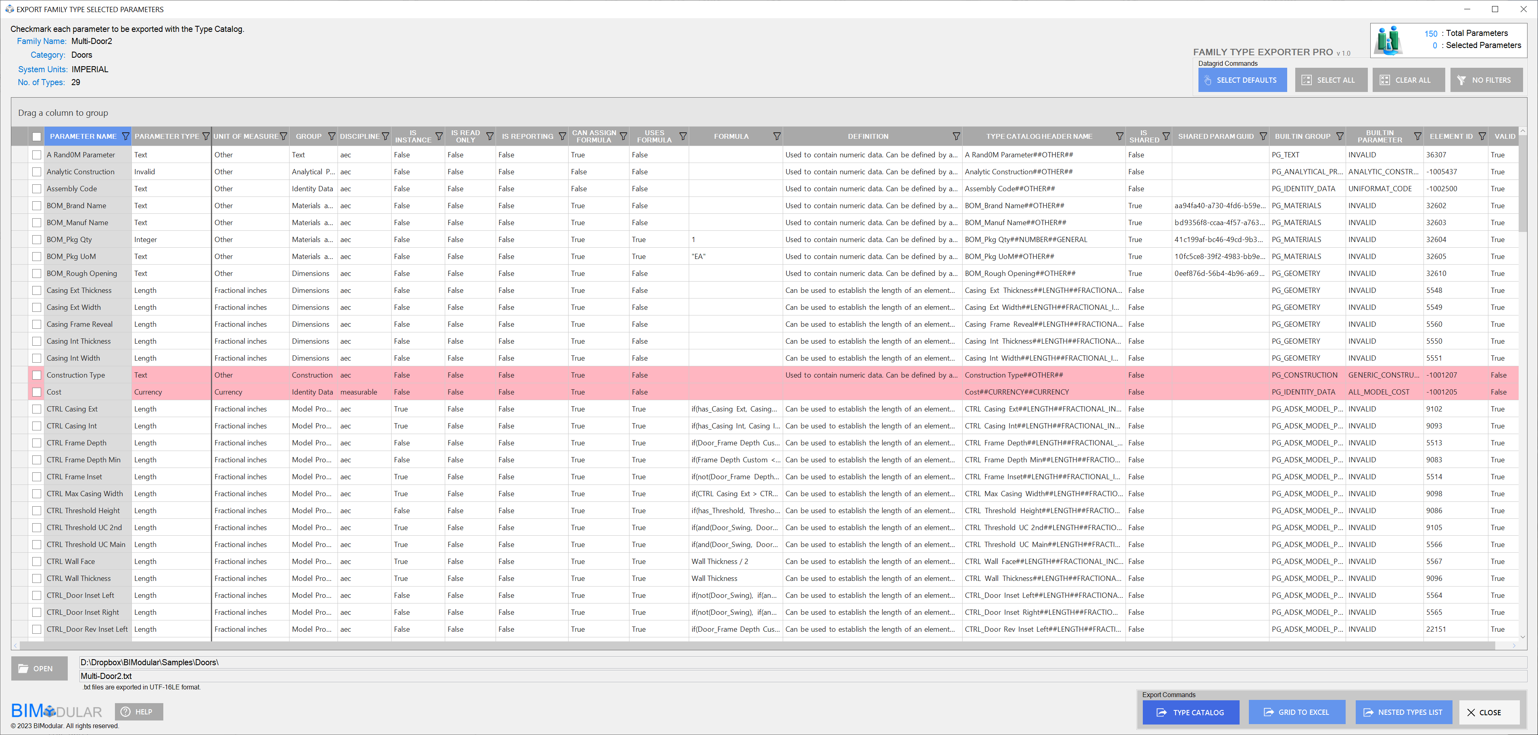Enable the CTRL Wall Face checkbox
This screenshot has height=735, width=1538.
point(36,561)
